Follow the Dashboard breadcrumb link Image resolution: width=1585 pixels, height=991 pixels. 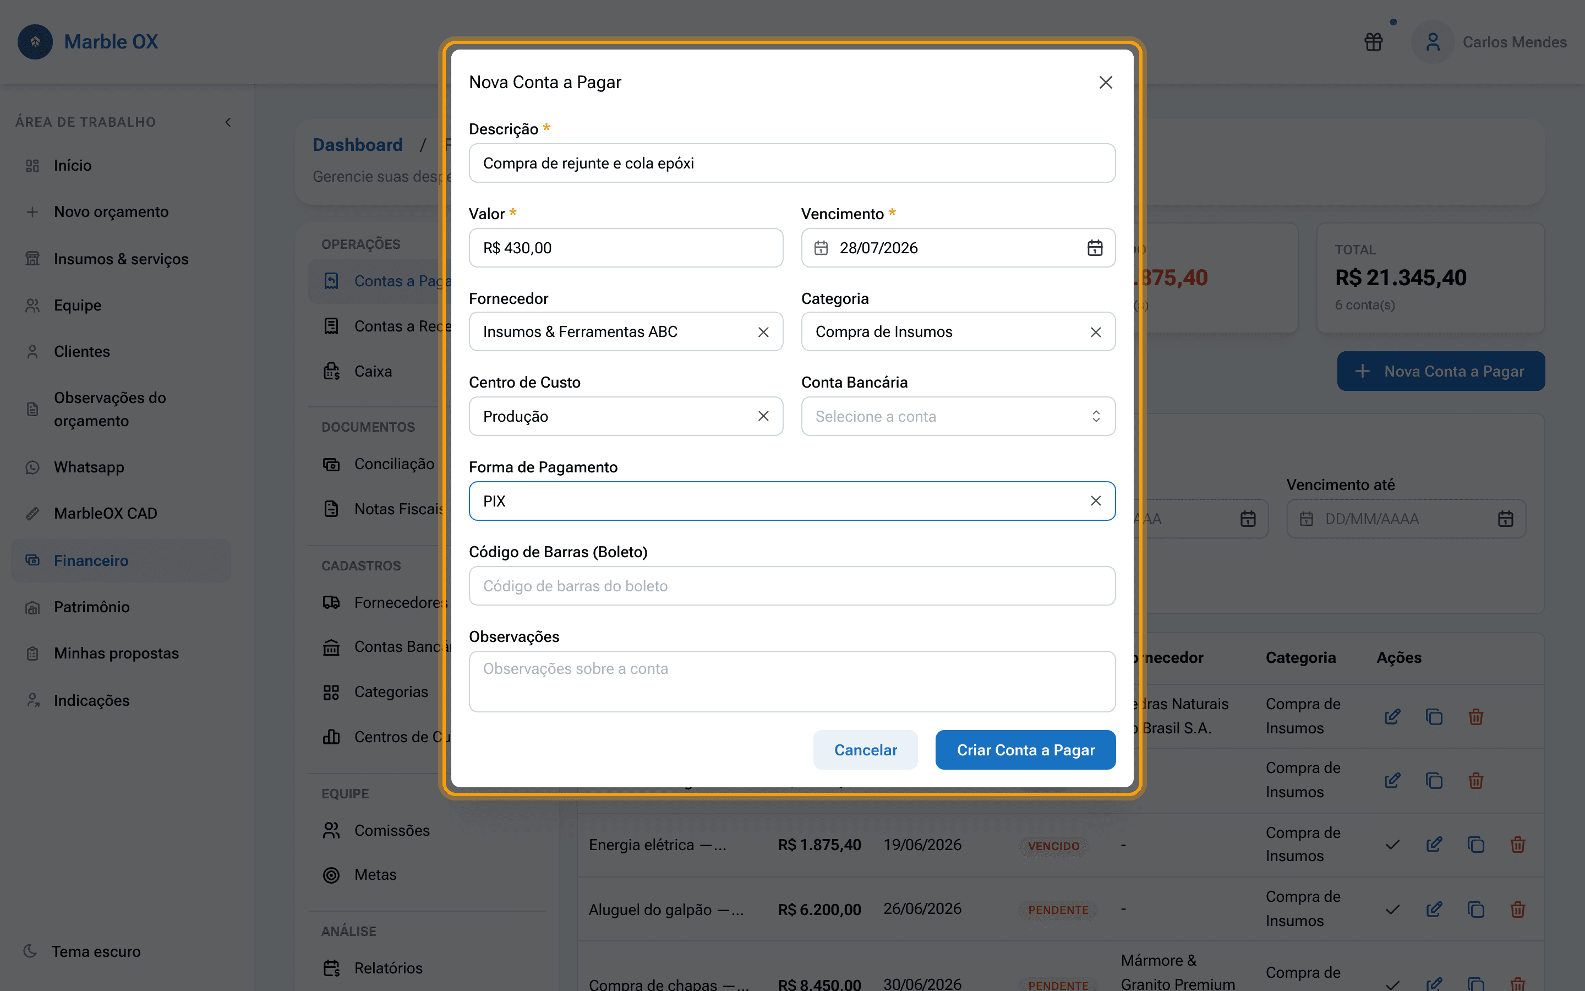point(358,145)
